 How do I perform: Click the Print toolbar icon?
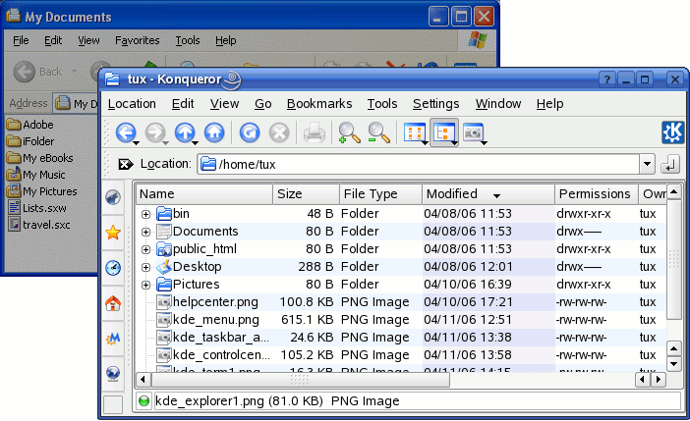314,132
